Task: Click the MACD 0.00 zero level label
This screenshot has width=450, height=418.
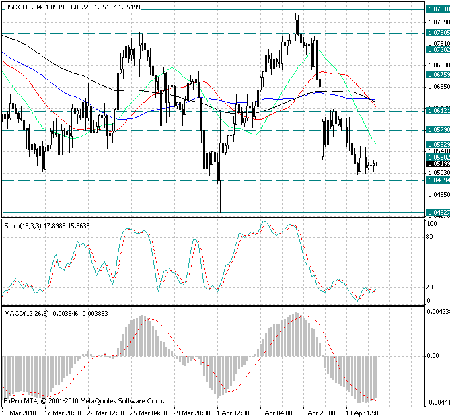Action: (432, 355)
